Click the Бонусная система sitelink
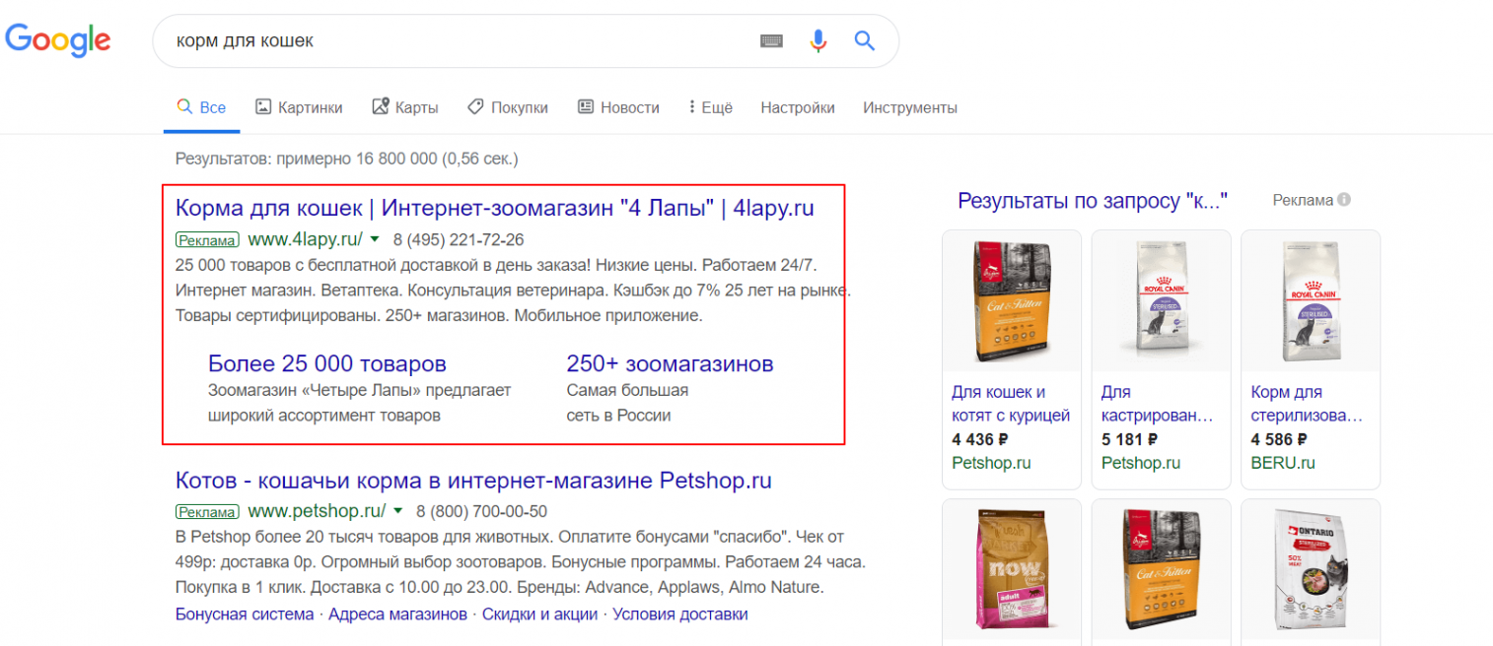The height and width of the screenshot is (646, 1493). coord(244,614)
